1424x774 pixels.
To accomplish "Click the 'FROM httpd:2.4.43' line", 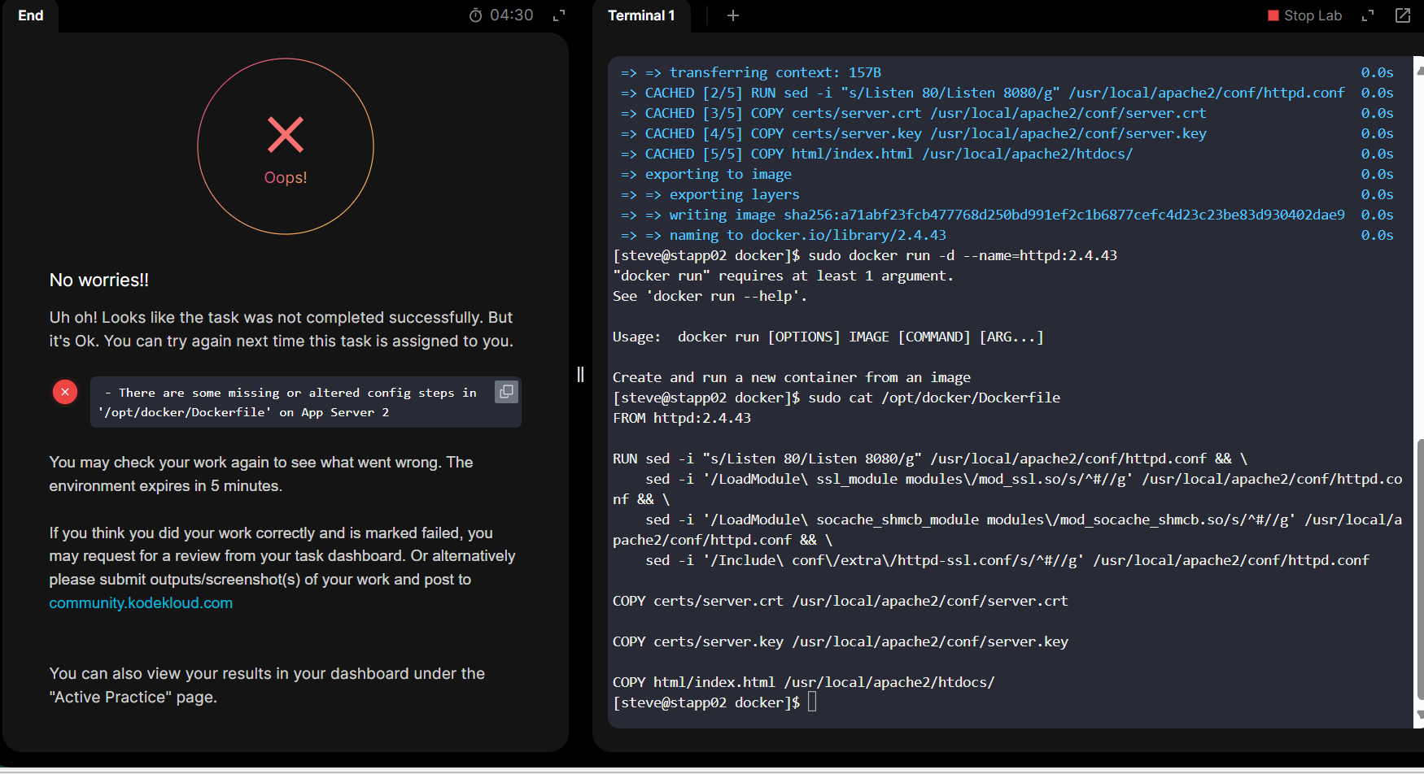I will [x=682, y=418].
